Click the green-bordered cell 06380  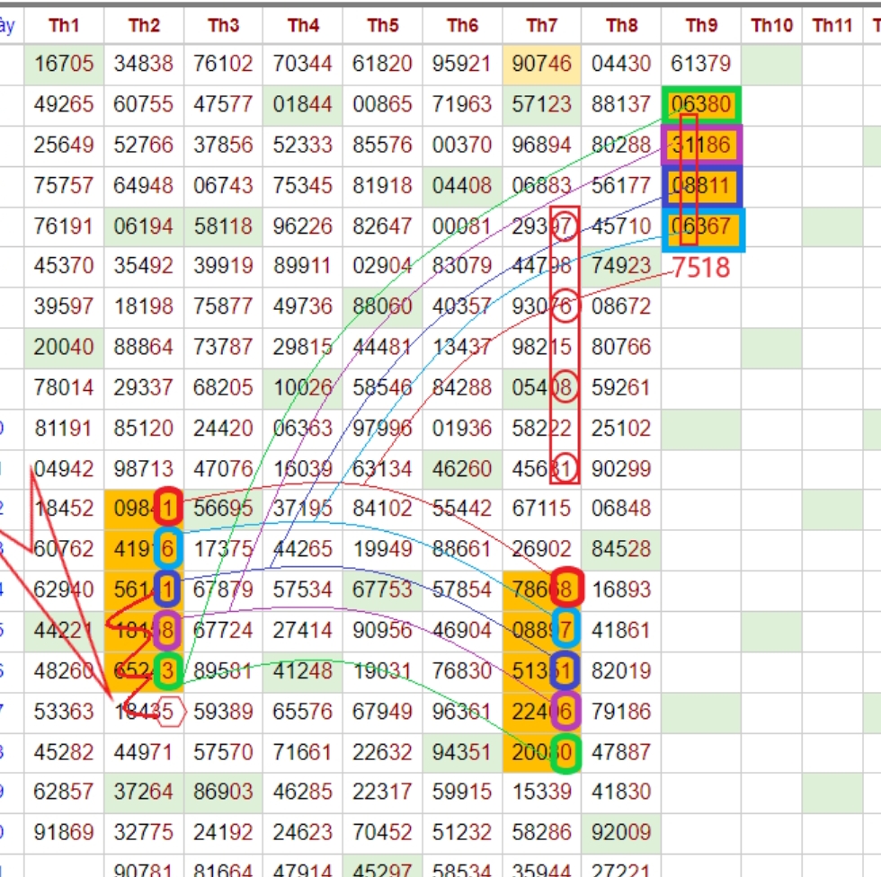[700, 105]
